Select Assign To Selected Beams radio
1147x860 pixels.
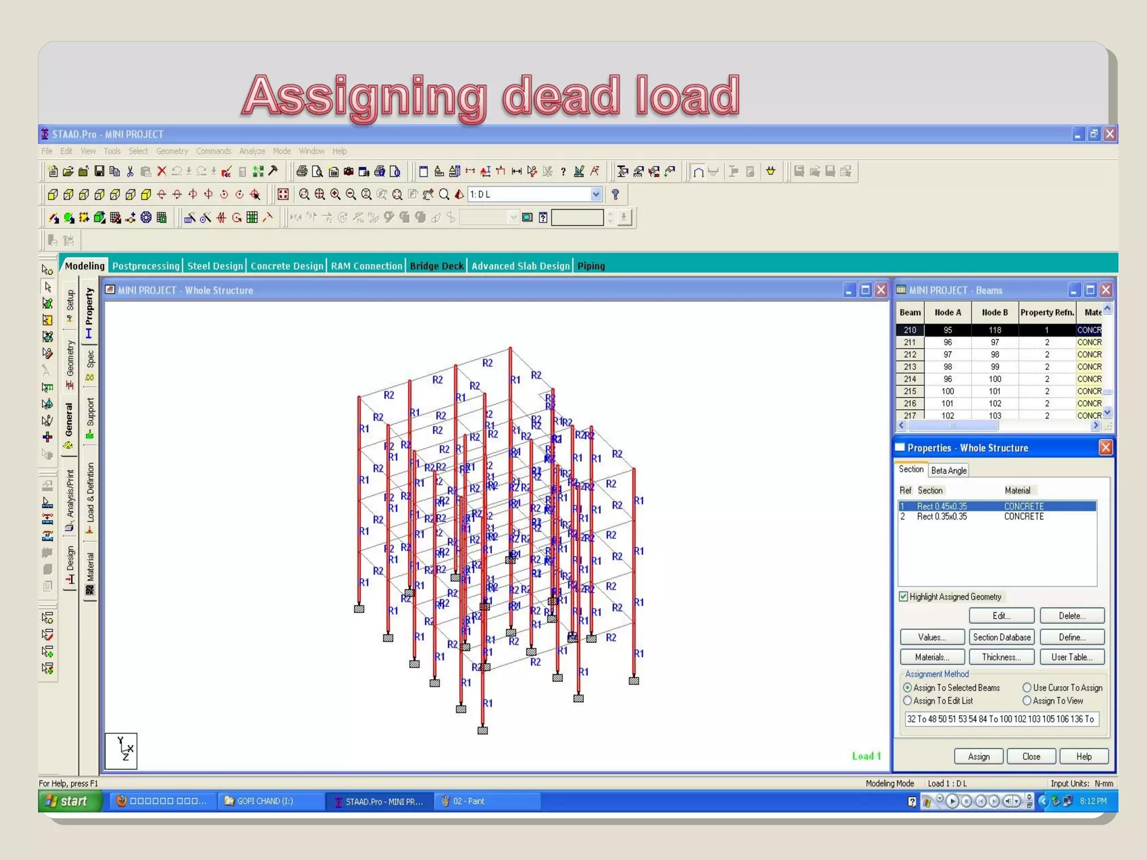click(x=907, y=688)
